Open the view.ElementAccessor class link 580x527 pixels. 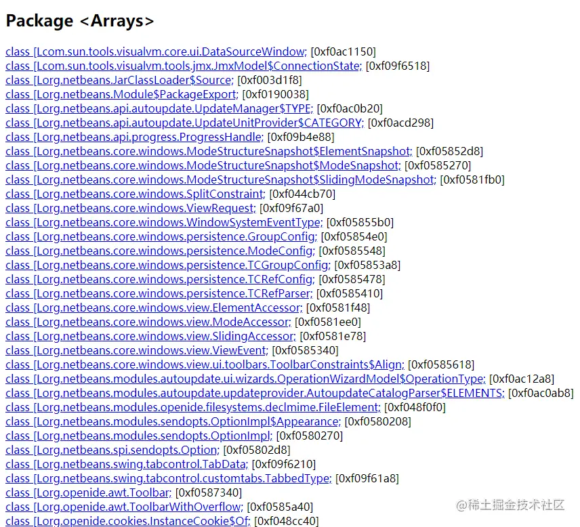click(x=154, y=308)
